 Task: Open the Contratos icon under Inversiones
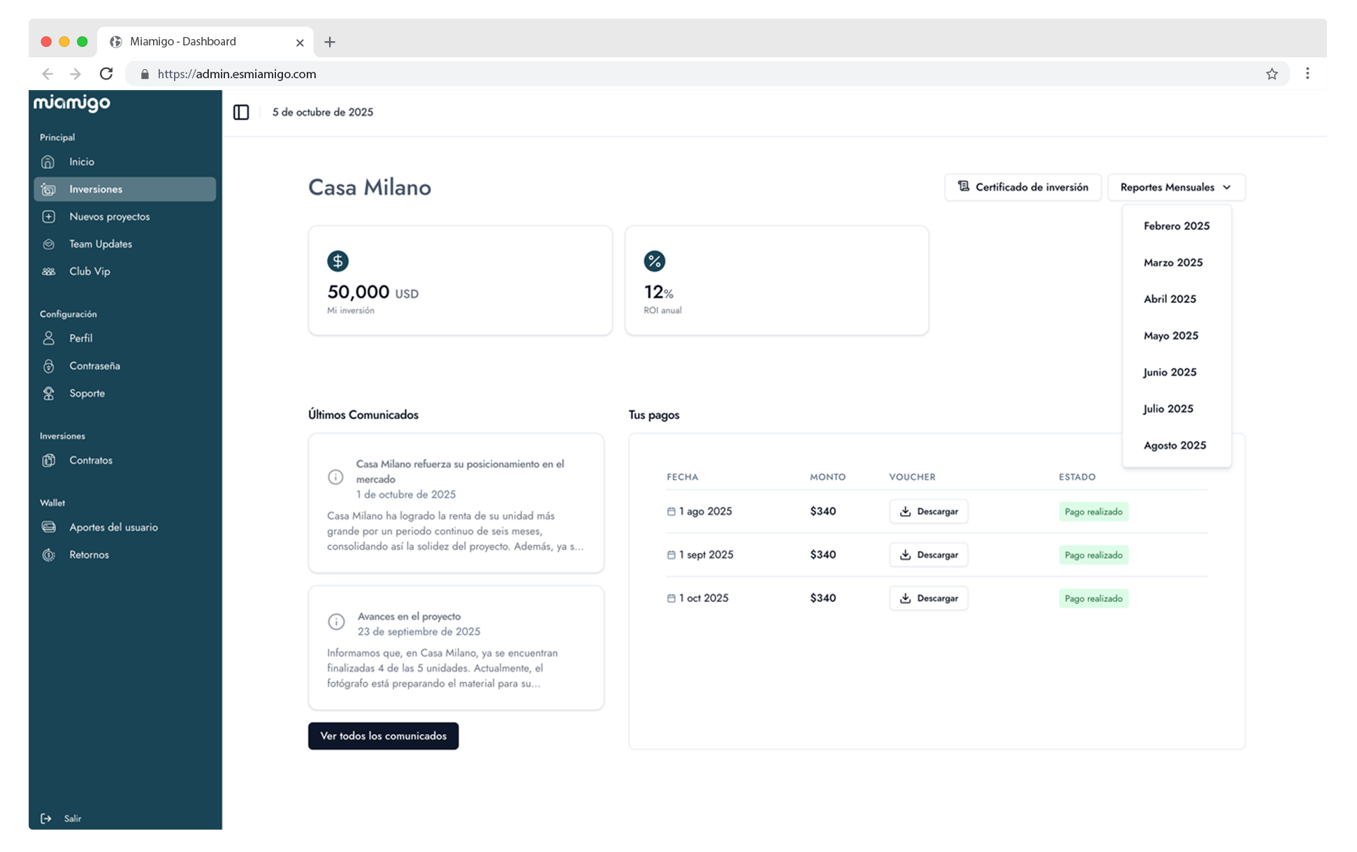(x=48, y=460)
